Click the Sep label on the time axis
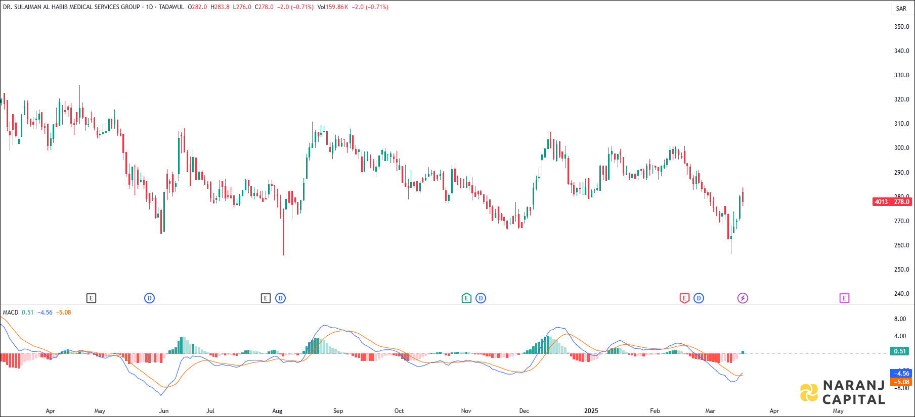The width and height of the screenshot is (915, 417). [x=338, y=411]
